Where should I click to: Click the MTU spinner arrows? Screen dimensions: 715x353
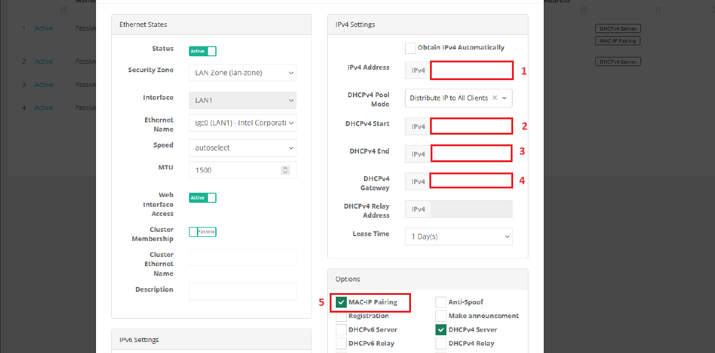(284, 170)
